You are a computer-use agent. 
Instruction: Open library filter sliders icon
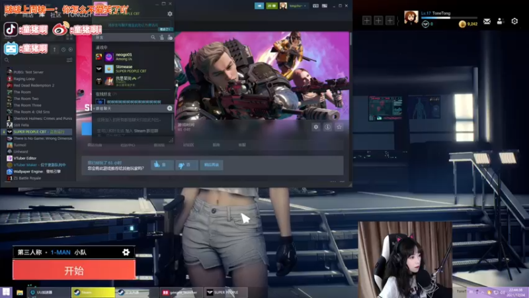69,60
